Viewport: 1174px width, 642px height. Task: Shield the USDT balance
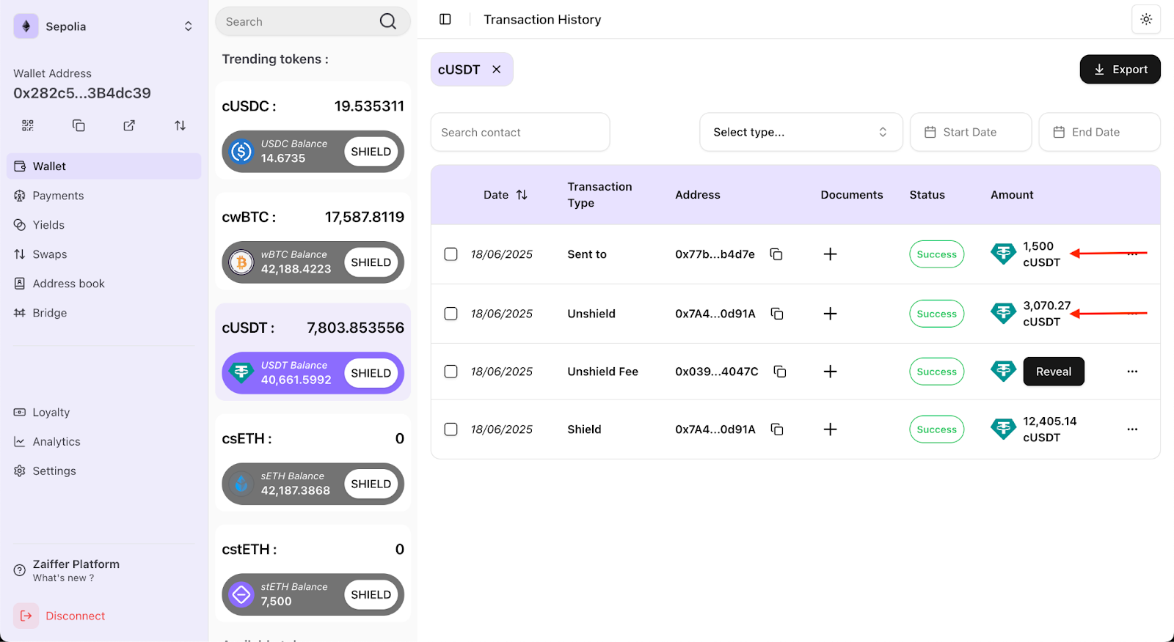point(371,373)
